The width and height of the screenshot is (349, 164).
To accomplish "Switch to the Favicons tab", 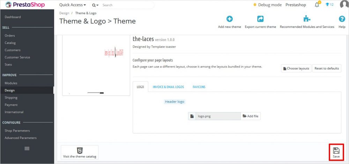I will point(199,87).
